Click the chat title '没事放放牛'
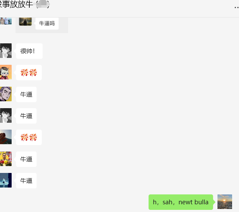This screenshot has width=239, height=212. click(16, 4)
